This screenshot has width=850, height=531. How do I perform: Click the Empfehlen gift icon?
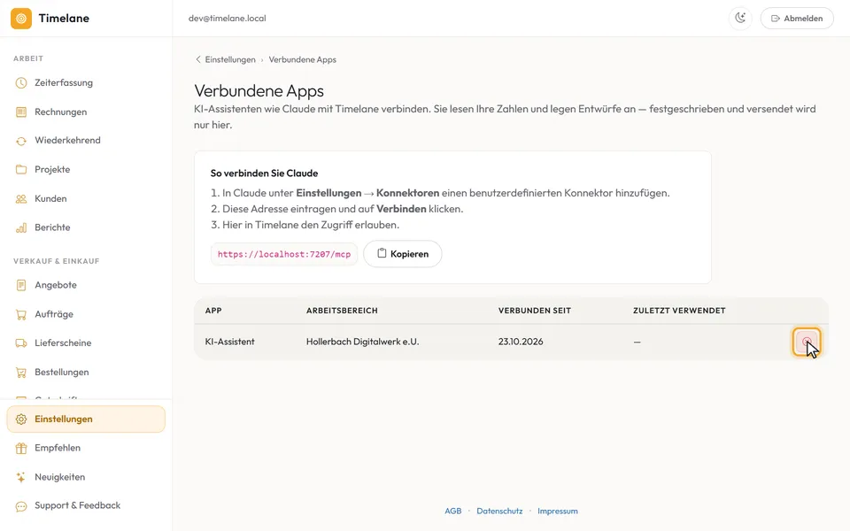[21, 448]
